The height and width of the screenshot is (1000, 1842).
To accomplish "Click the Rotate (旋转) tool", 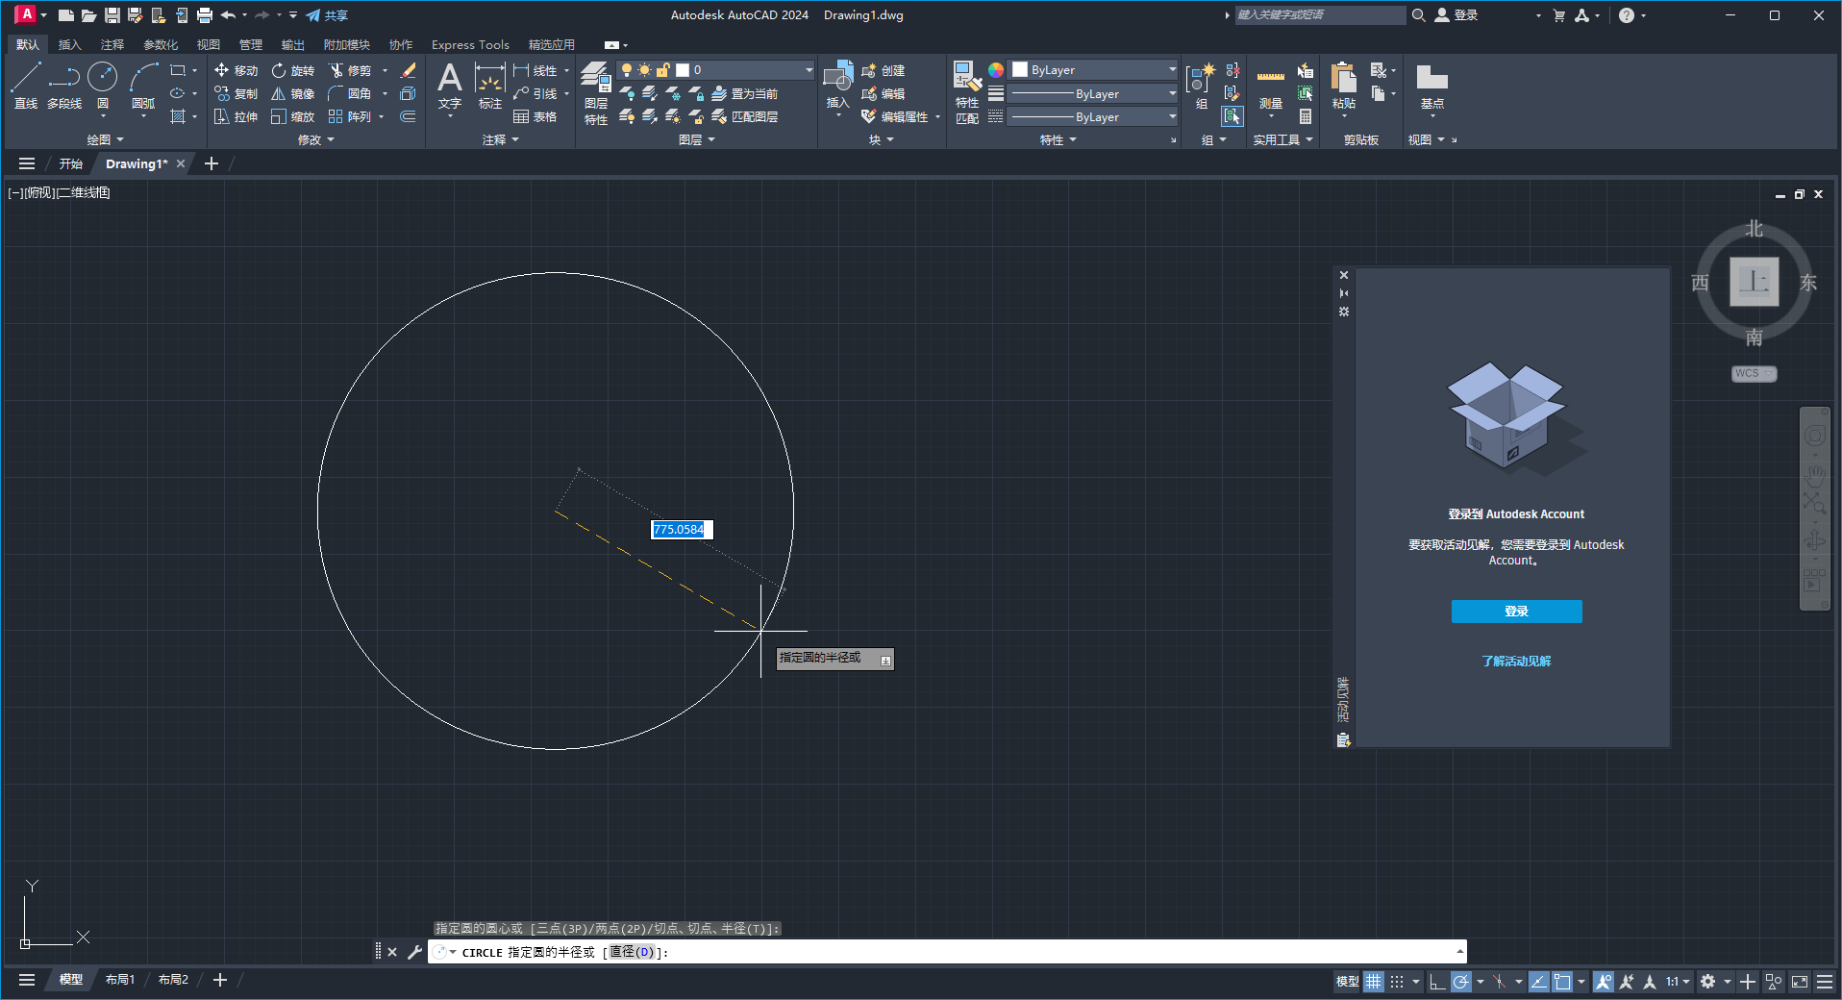I will [x=293, y=70].
